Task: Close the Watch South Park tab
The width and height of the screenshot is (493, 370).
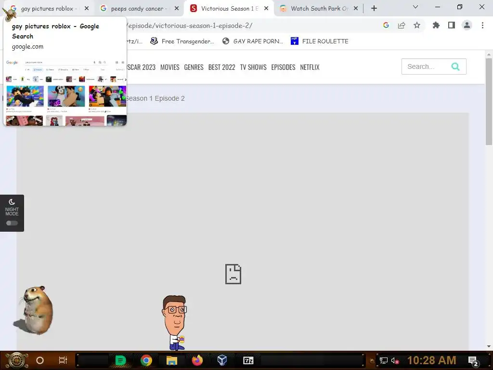Action: click(356, 9)
